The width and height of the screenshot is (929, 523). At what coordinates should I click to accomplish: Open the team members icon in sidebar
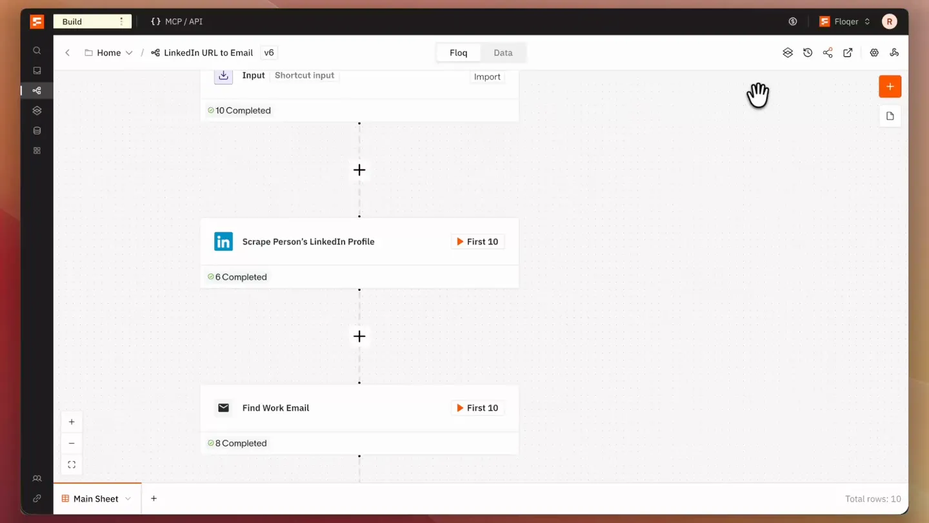[x=37, y=478]
